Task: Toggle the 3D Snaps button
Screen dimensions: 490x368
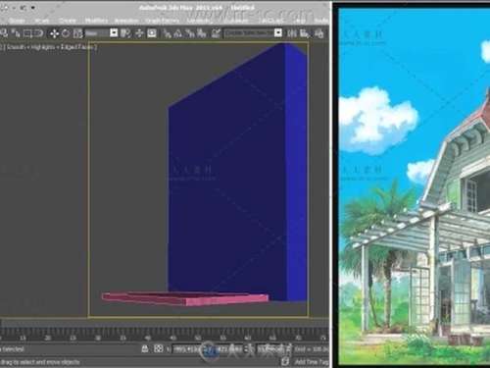Action: [x=167, y=33]
